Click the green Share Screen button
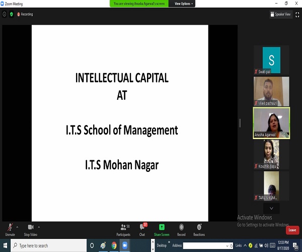This screenshot has width=302, height=252. coord(162,230)
